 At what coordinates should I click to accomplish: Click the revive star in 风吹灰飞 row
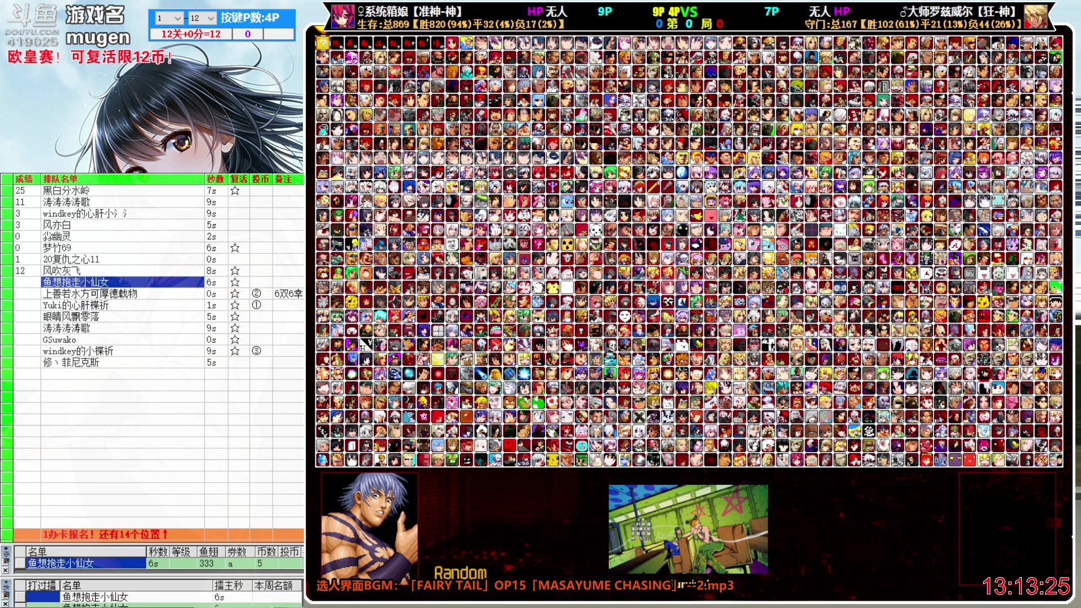(x=235, y=271)
